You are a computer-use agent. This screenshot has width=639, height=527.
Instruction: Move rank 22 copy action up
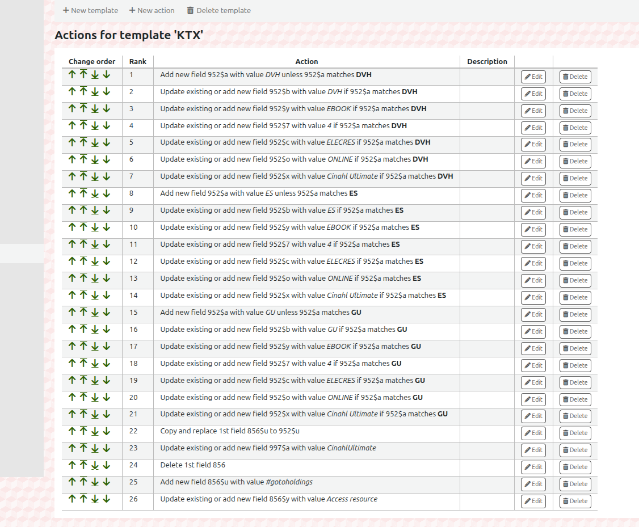[x=72, y=432]
